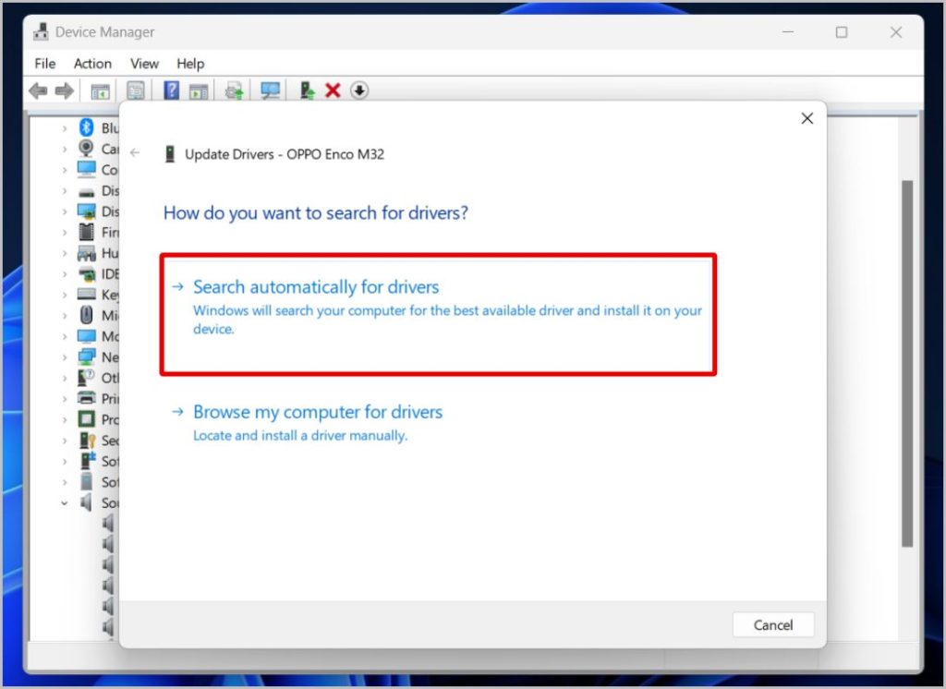The image size is (946, 689).
Task: Select the Mice icon beside 'Mi'
Action: [x=86, y=315]
